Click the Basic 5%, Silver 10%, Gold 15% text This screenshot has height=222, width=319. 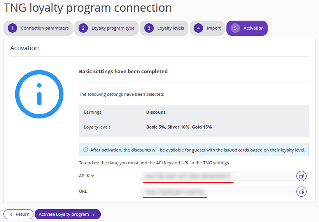click(179, 127)
